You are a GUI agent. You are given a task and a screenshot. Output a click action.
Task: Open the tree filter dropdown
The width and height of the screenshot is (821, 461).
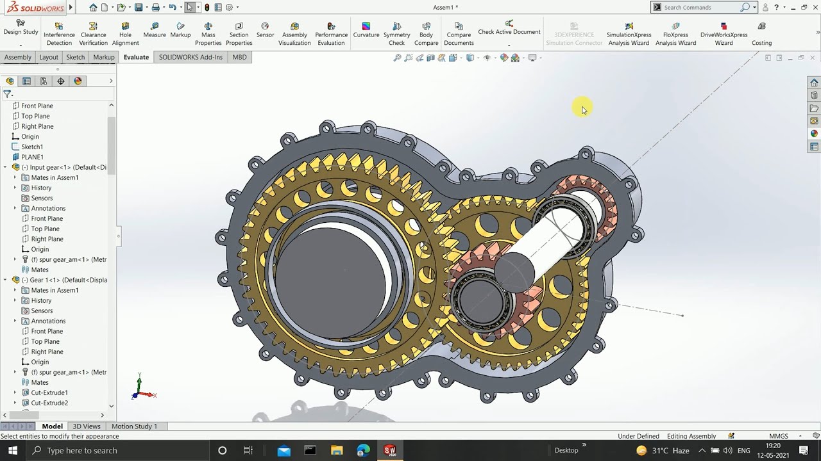click(x=8, y=94)
